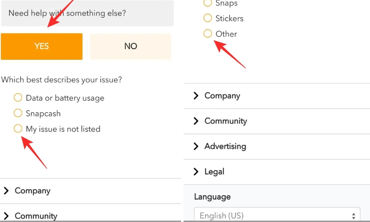Viewport: 370px width, 222px height.
Task: Click the language selector up-down arrows
Action: 353,216
